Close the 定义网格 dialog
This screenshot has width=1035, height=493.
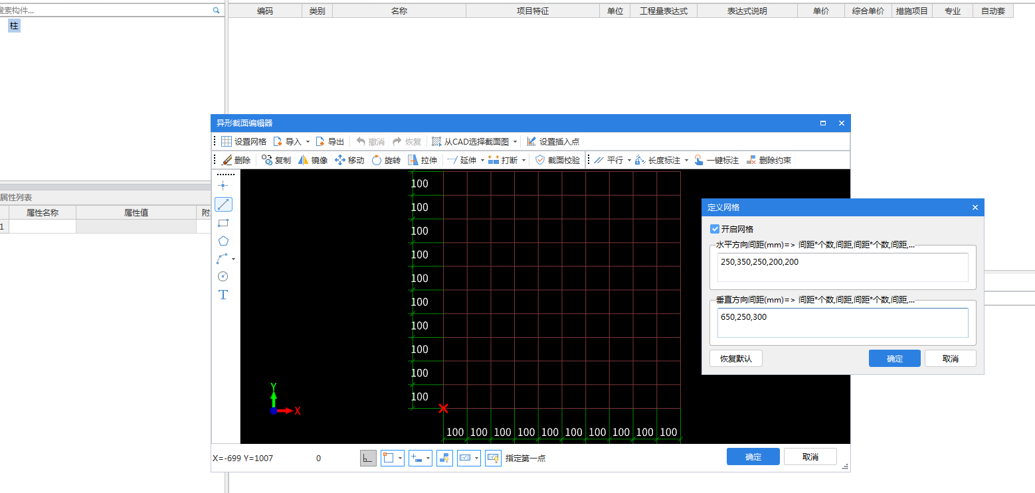click(975, 208)
